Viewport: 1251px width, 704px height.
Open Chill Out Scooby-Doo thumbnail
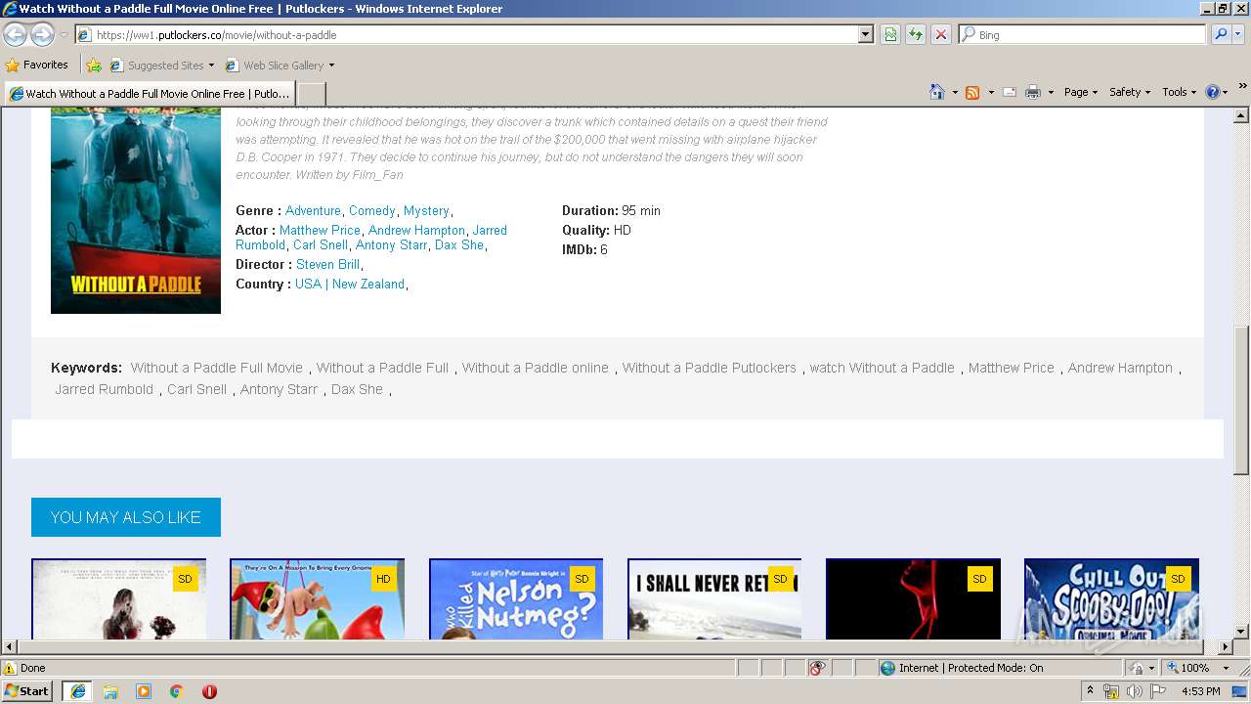[1111, 598]
